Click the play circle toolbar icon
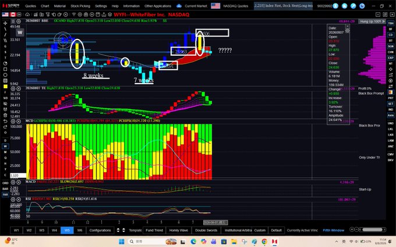396x247 pixels. (x=92, y=15)
